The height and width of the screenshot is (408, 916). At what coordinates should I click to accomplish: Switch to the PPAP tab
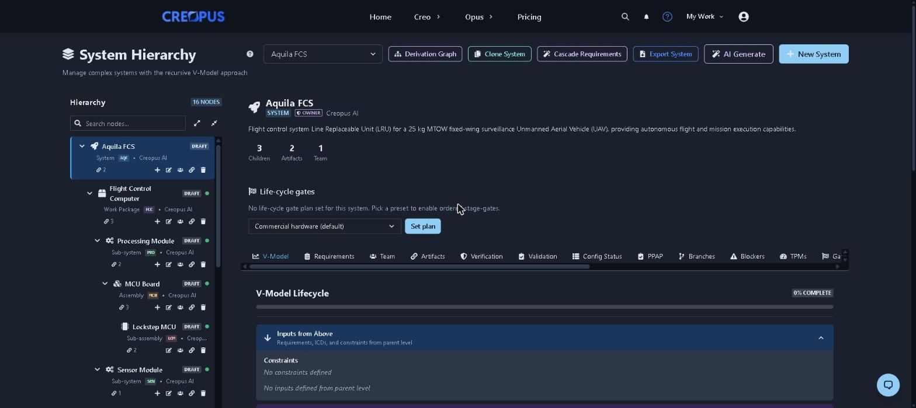[x=650, y=256]
